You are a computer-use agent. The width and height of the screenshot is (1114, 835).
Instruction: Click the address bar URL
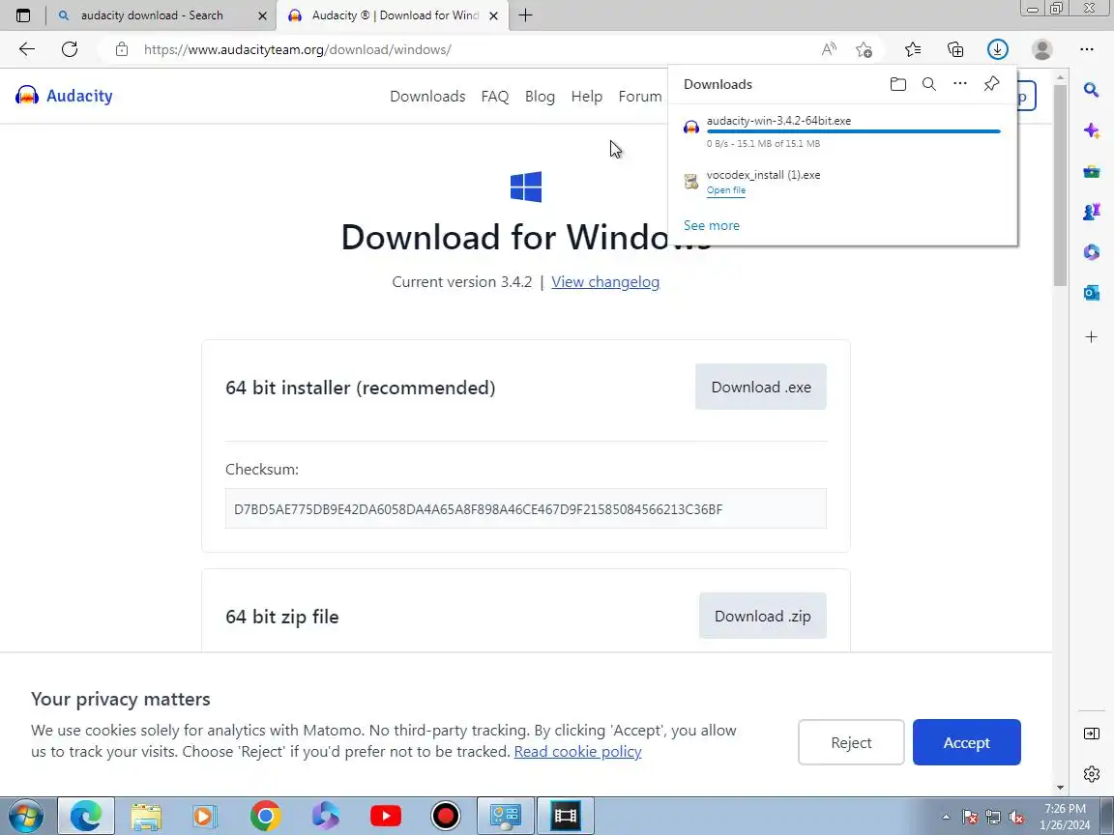tap(297, 49)
